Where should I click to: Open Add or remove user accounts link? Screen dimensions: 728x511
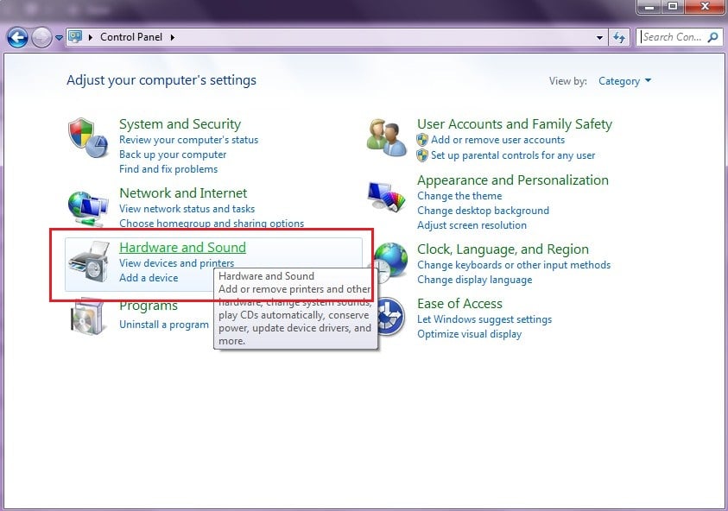point(497,140)
